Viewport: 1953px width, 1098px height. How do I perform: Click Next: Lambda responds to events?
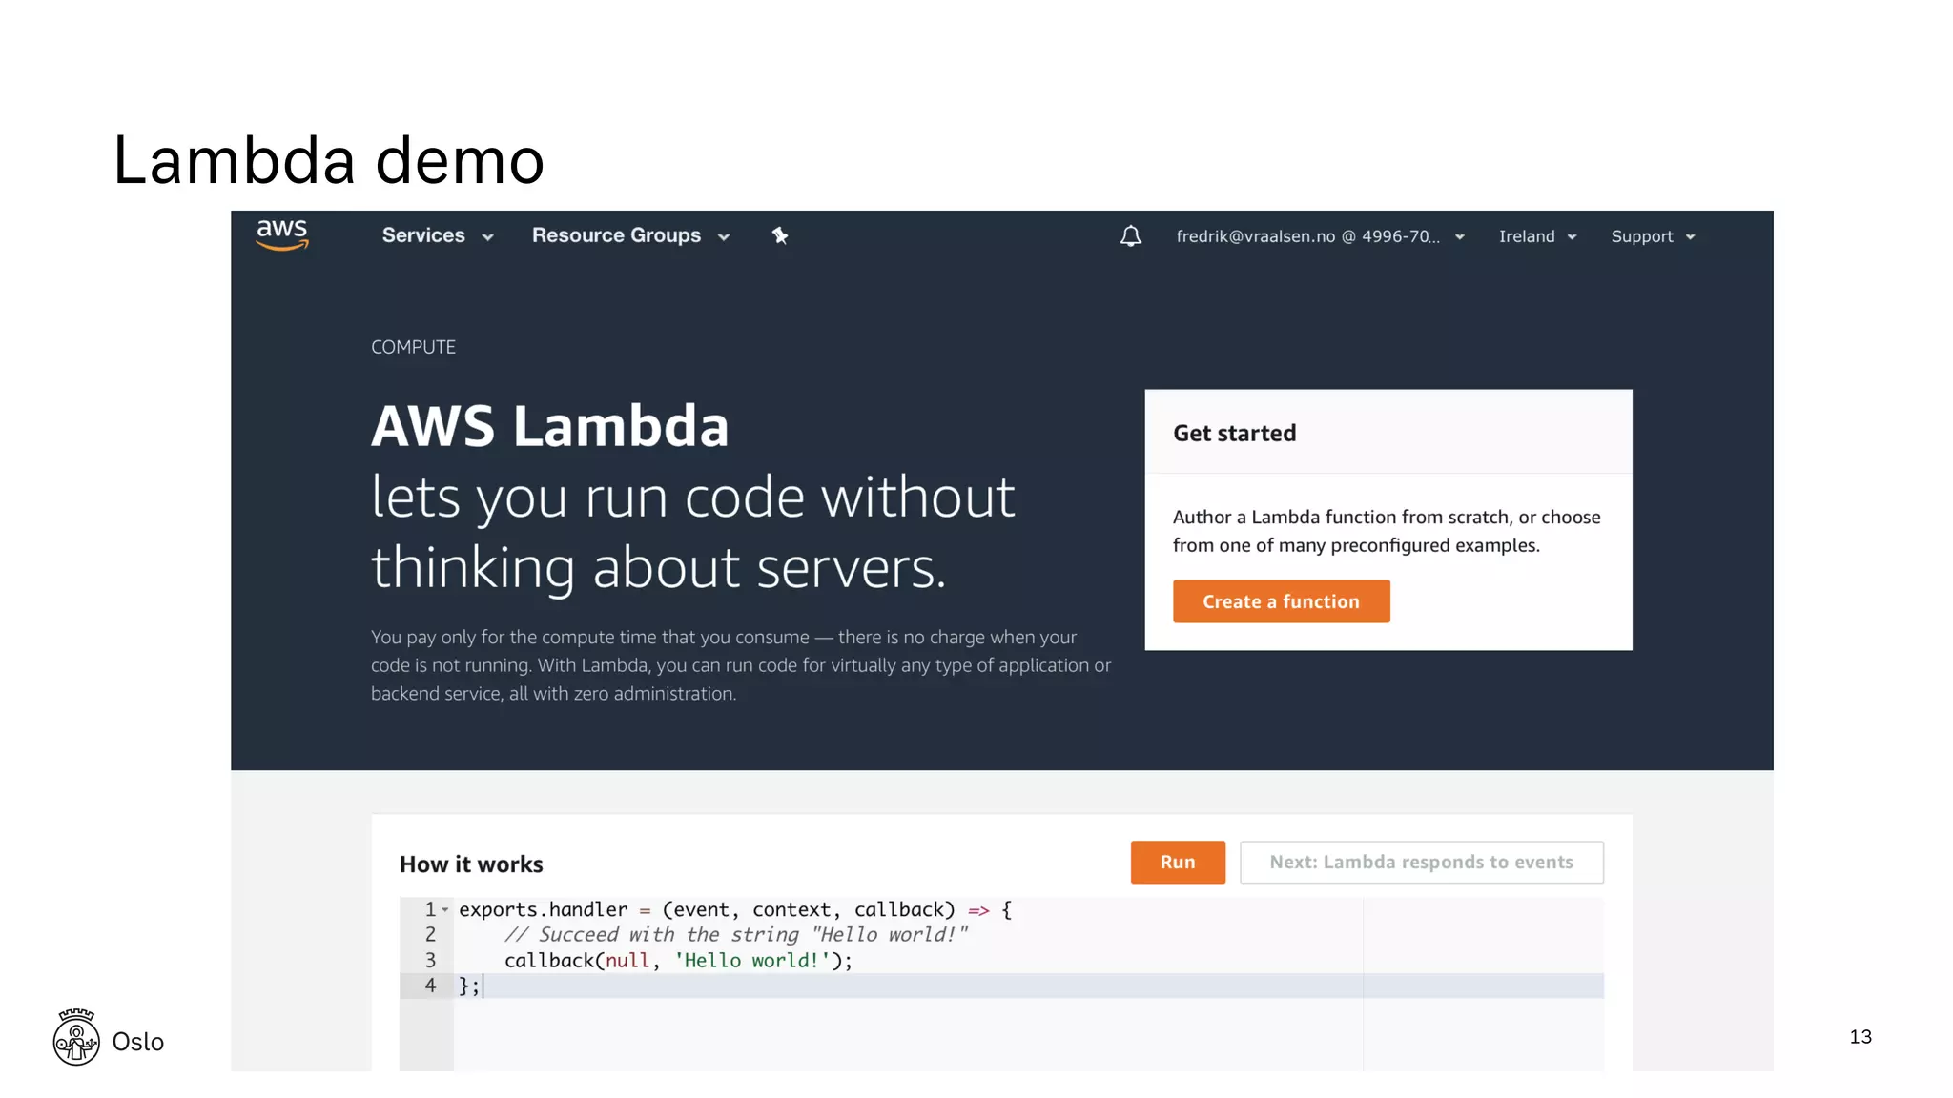pos(1421,862)
